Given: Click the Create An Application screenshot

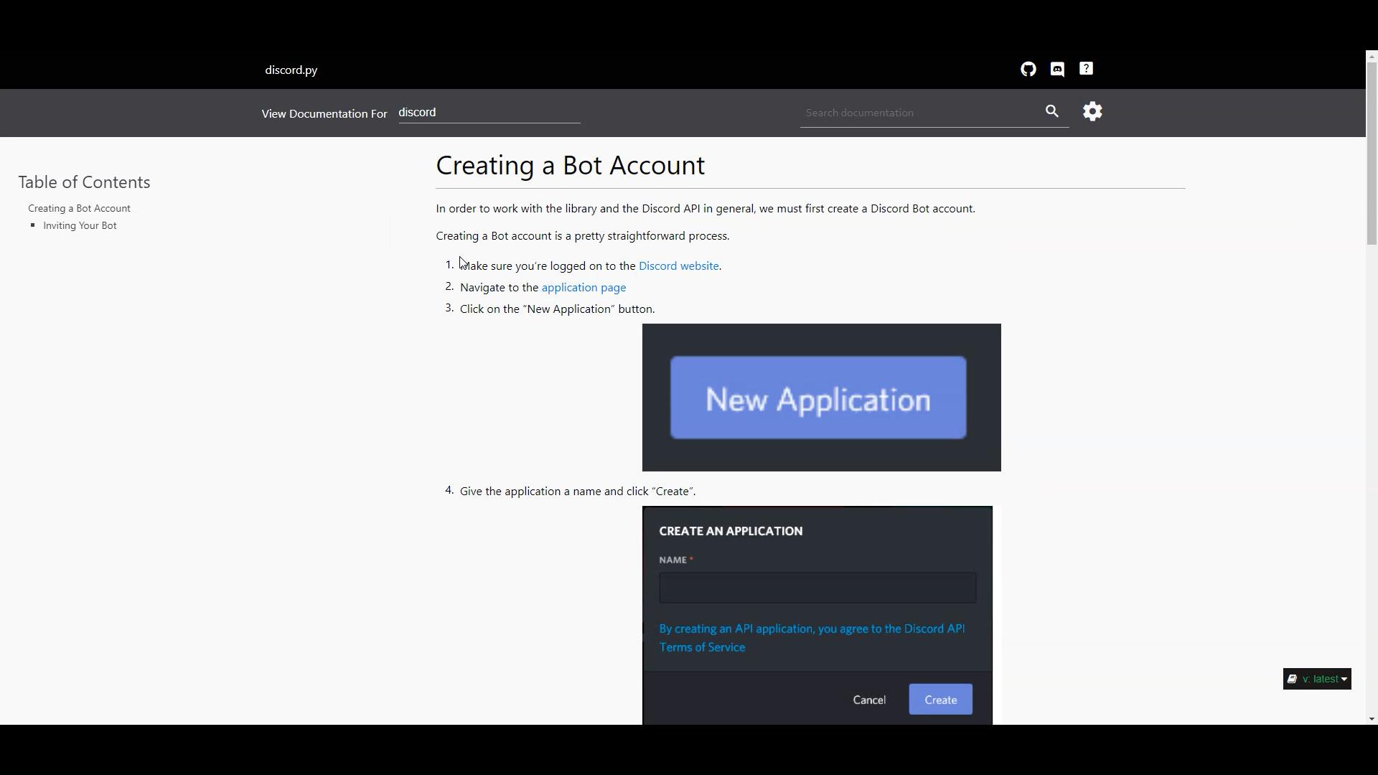Looking at the screenshot, I should click(817, 615).
